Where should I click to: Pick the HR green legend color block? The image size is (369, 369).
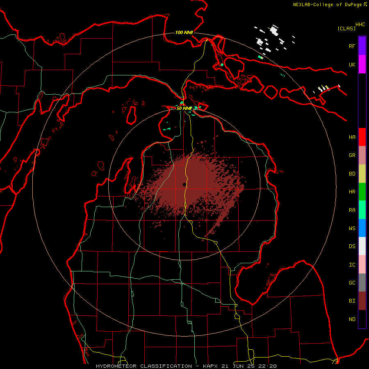(362, 192)
